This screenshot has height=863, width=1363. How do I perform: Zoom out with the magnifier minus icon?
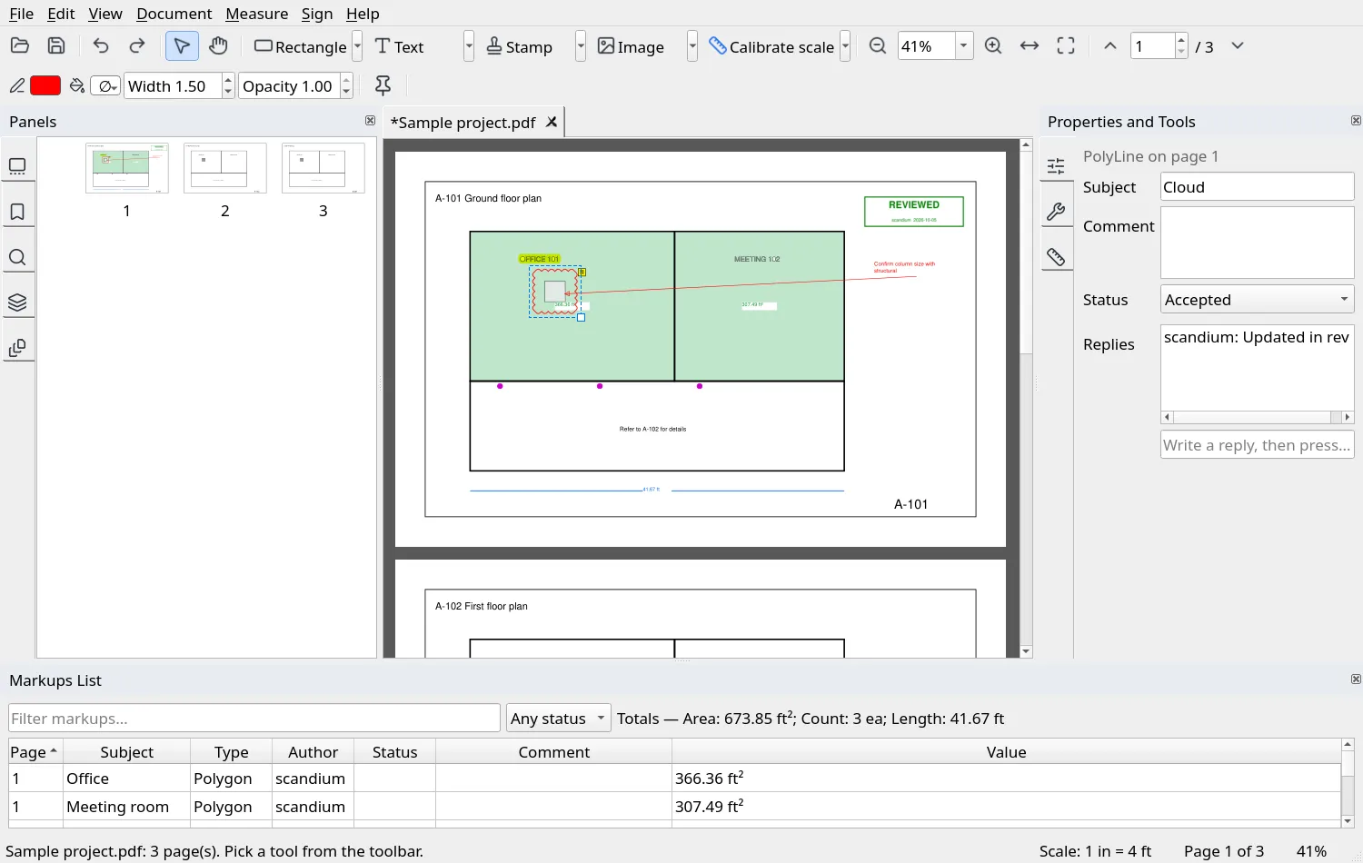click(x=878, y=46)
